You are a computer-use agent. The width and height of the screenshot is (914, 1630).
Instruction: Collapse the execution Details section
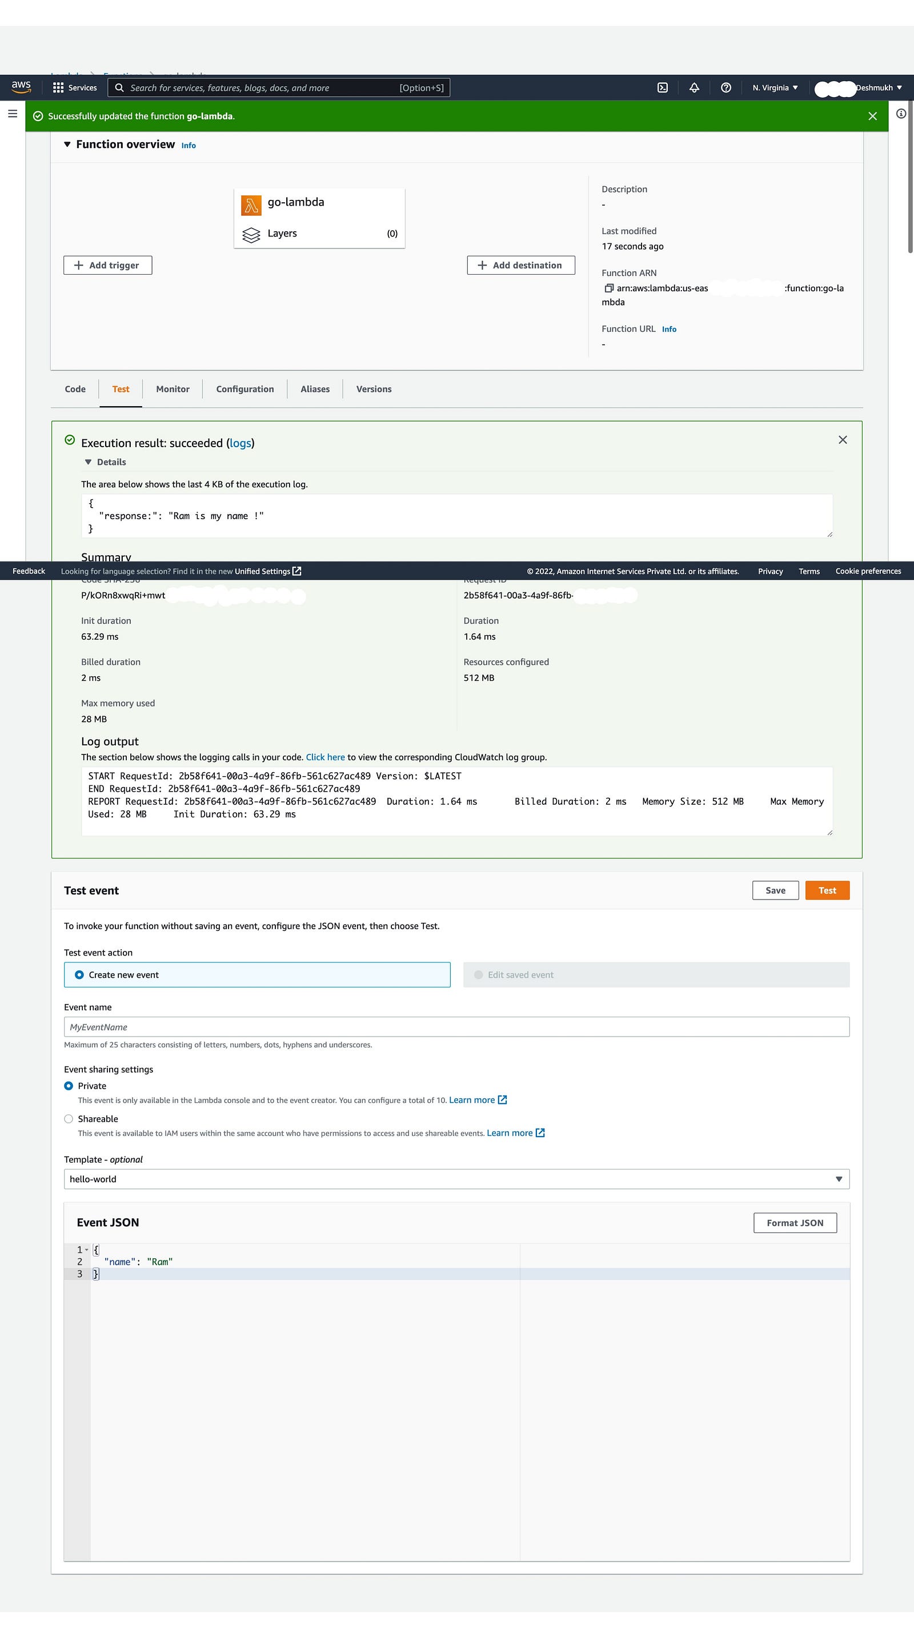click(x=88, y=463)
